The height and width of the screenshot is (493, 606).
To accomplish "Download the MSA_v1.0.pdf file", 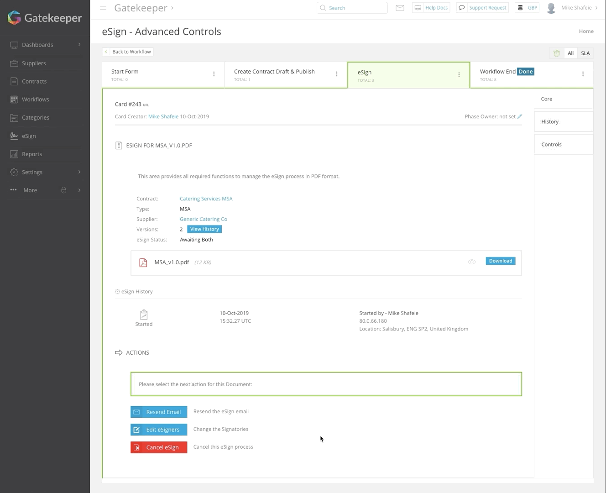I will click(x=501, y=261).
